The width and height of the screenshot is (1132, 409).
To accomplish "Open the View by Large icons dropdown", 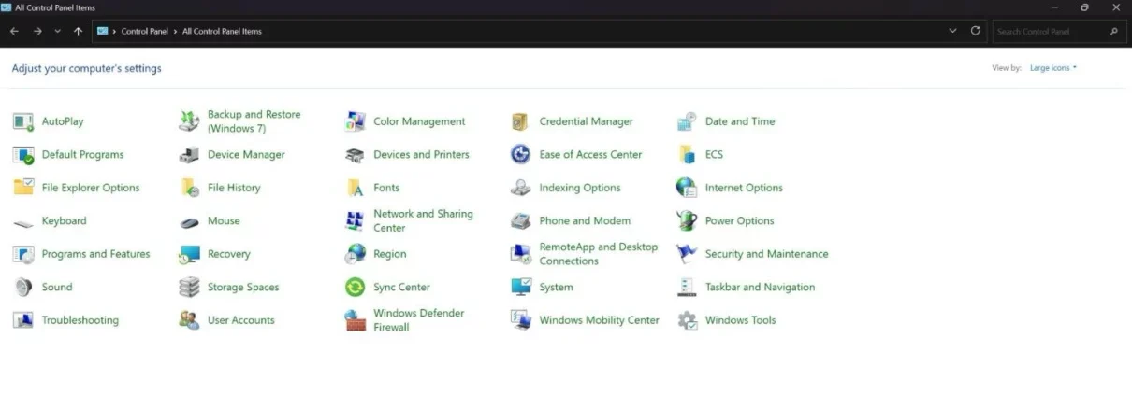I will [x=1053, y=68].
